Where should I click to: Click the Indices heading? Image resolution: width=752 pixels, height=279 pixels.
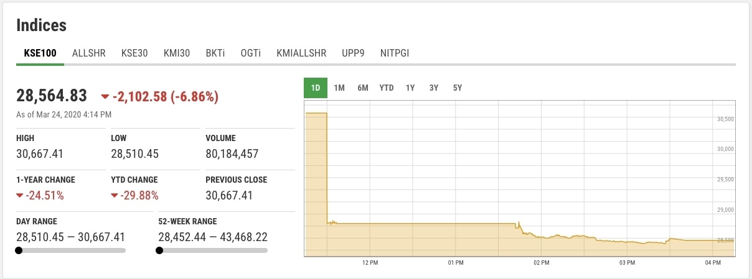pyautogui.click(x=41, y=25)
